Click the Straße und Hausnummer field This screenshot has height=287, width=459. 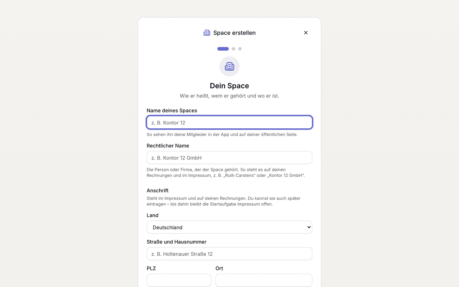coord(229,254)
